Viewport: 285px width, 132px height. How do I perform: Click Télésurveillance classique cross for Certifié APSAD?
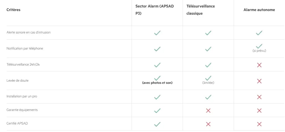208,124
